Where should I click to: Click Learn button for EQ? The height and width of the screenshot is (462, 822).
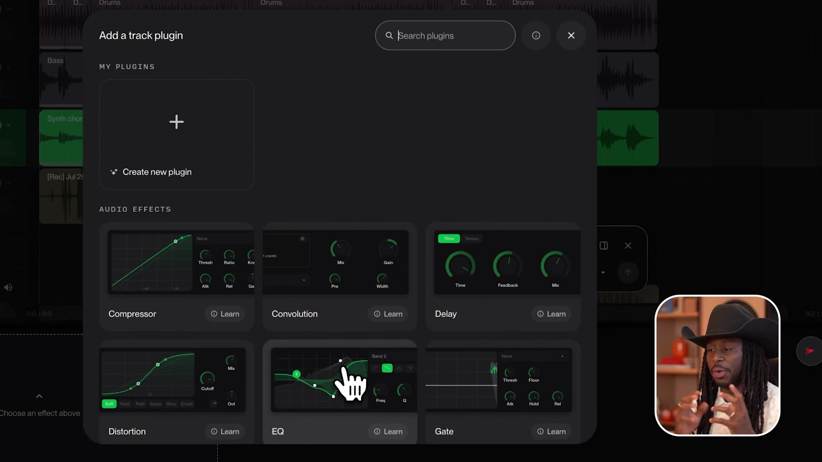(388, 432)
